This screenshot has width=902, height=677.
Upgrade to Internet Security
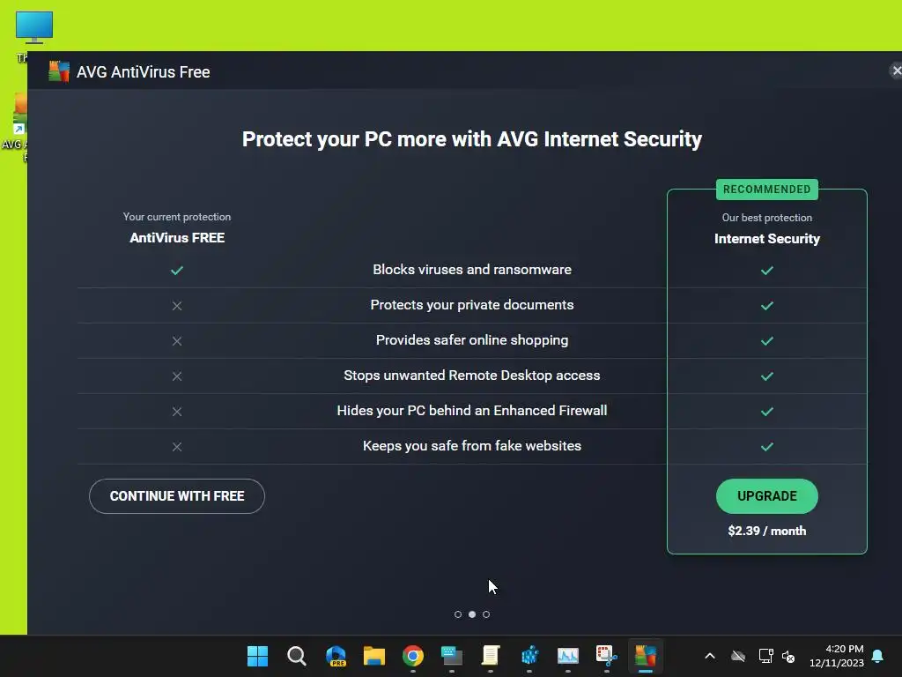(767, 496)
